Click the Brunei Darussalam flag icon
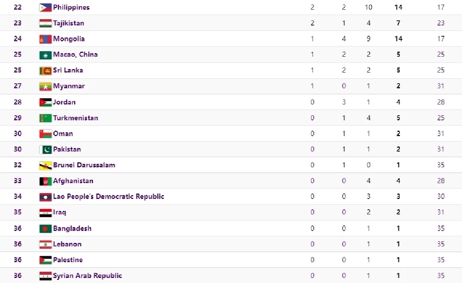Image resolution: width=462 pixels, height=283 pixels. (45, 165)
